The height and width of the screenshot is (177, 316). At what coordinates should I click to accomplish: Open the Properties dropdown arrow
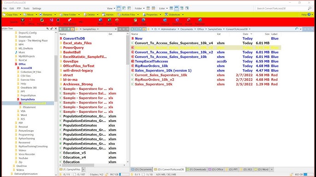[160, 15]
